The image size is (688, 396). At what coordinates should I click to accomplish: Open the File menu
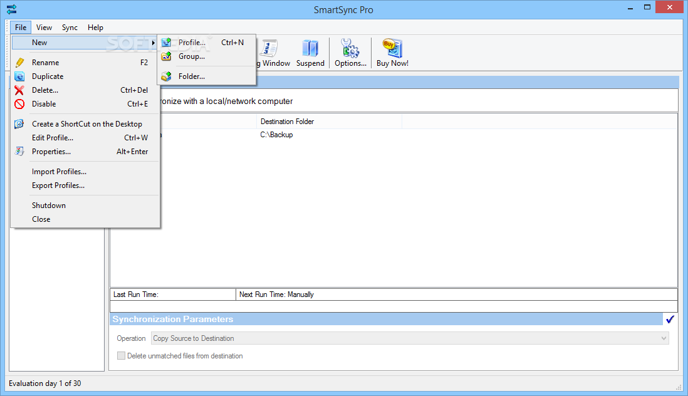[x=21, y=27]
